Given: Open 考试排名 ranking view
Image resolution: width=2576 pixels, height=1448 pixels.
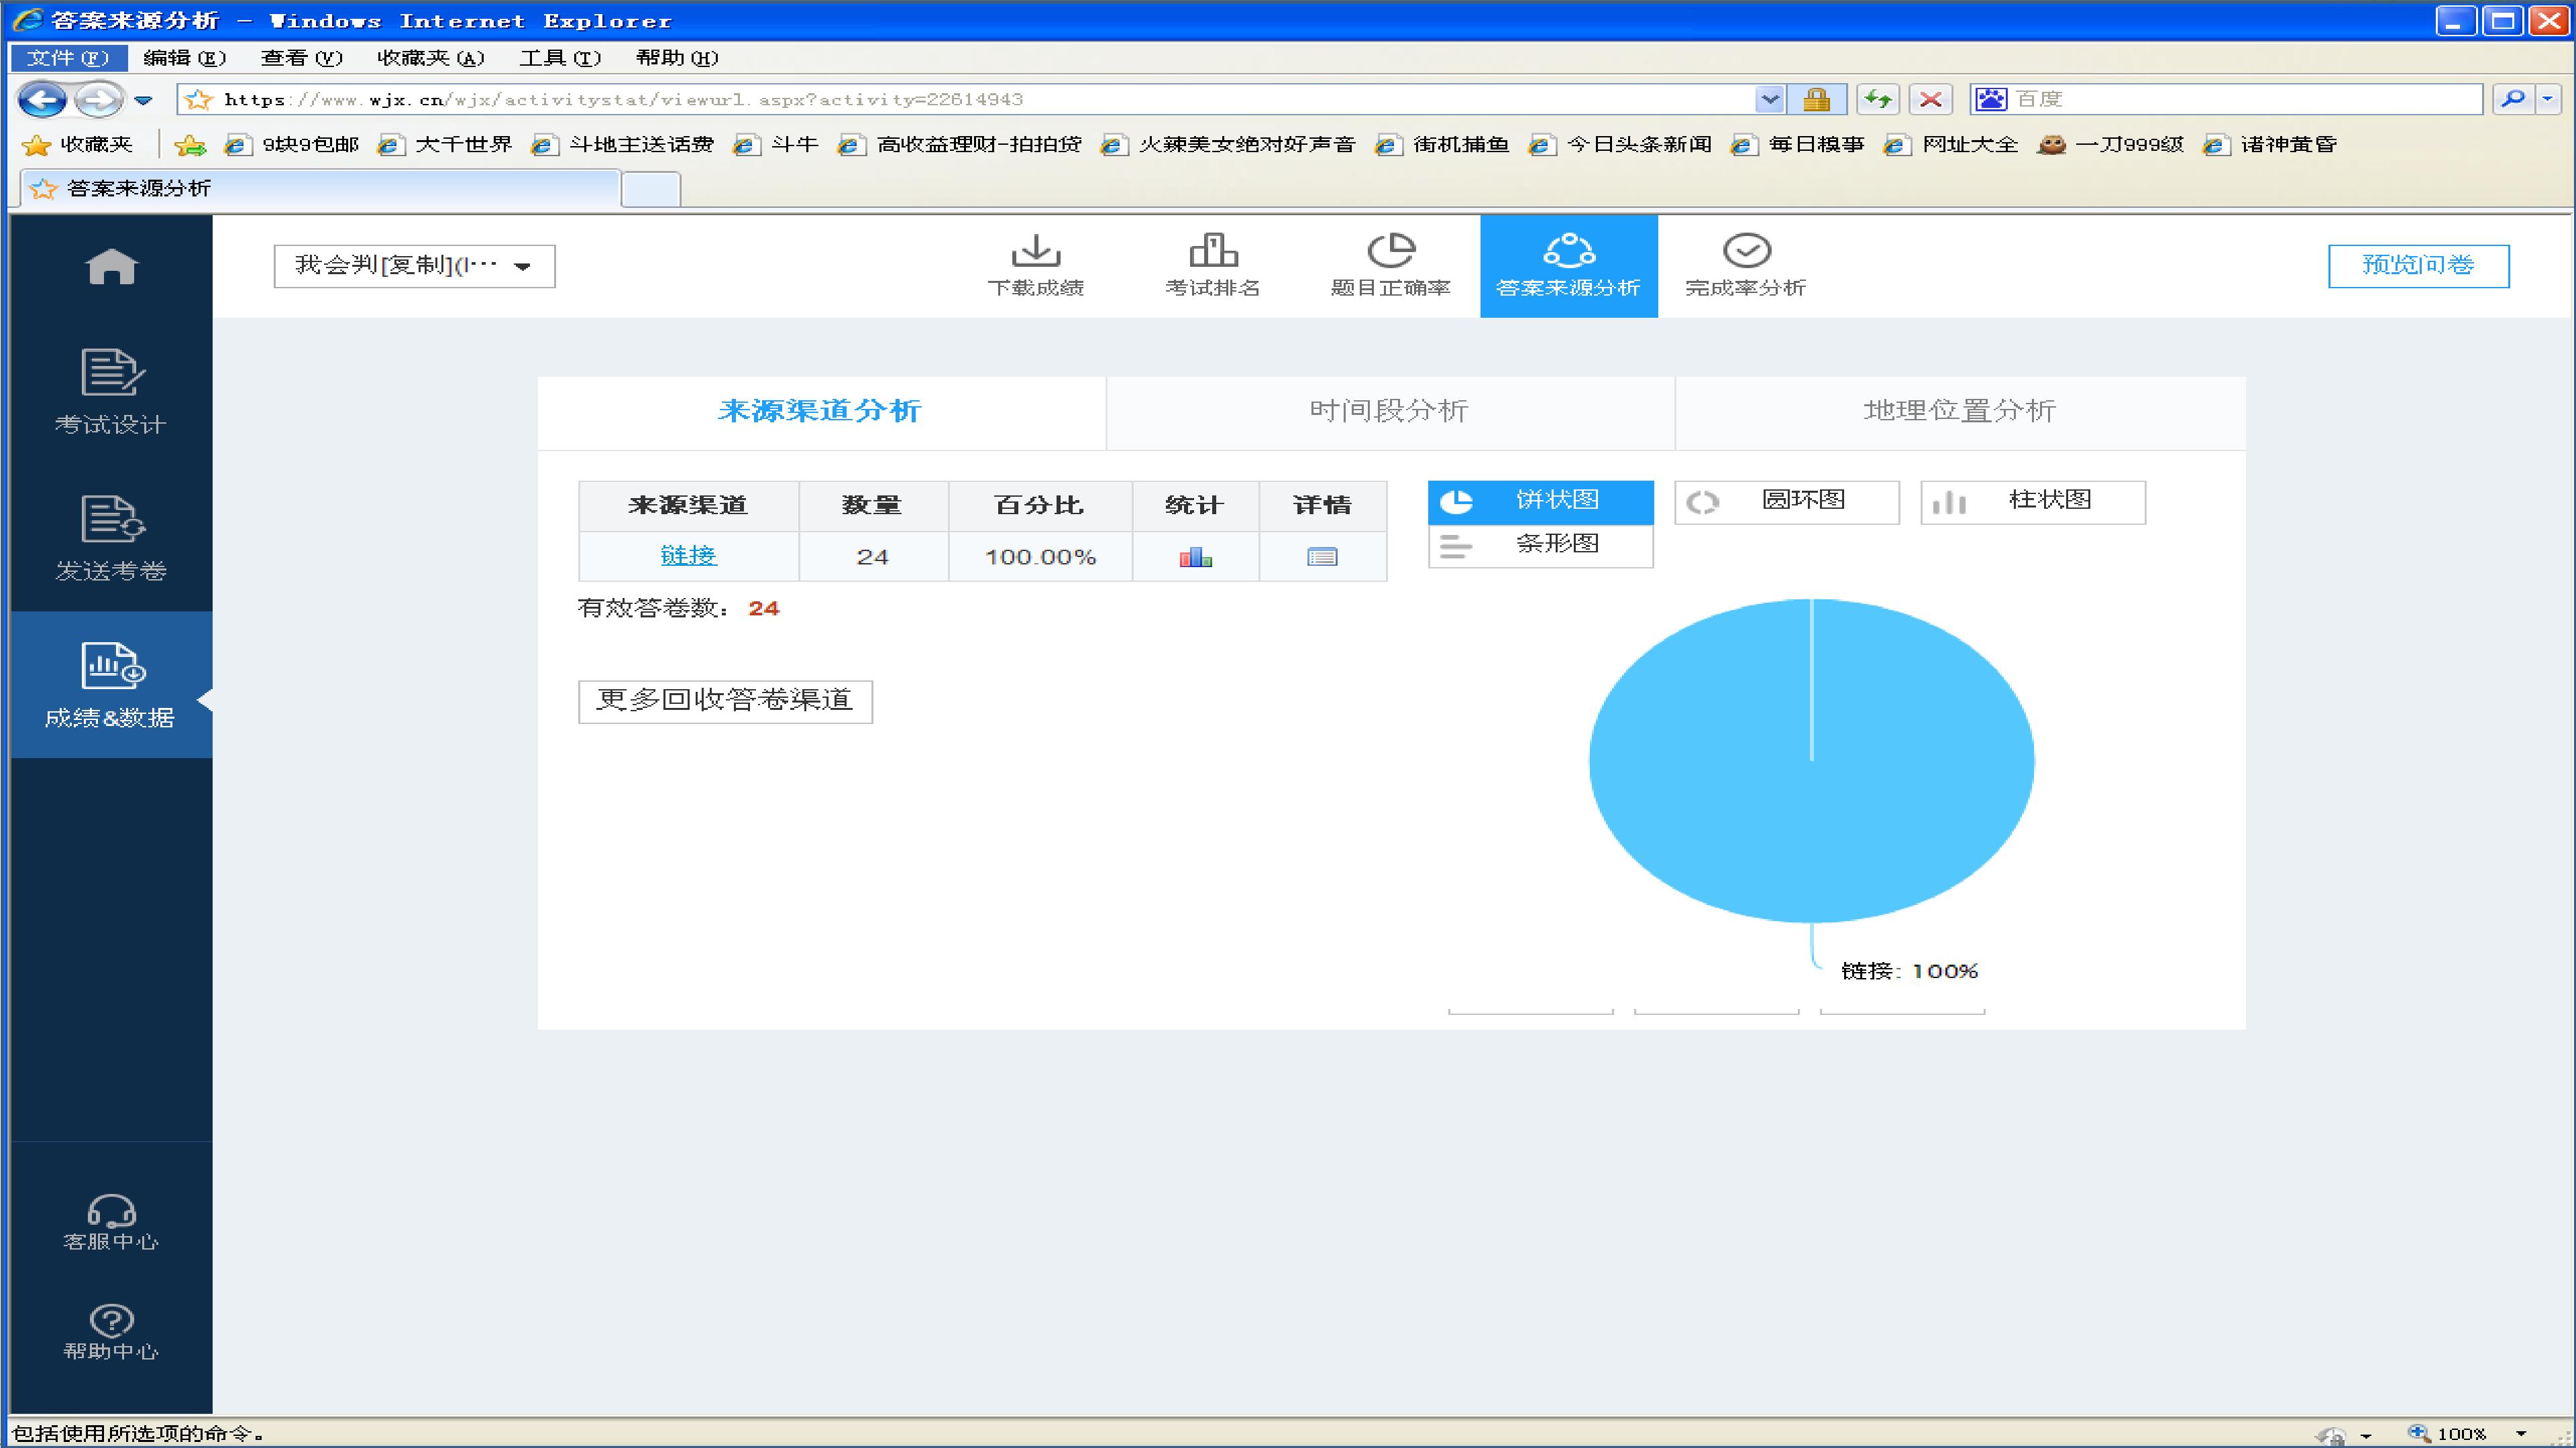Looking at the screenshot, I should [1212, 266].
